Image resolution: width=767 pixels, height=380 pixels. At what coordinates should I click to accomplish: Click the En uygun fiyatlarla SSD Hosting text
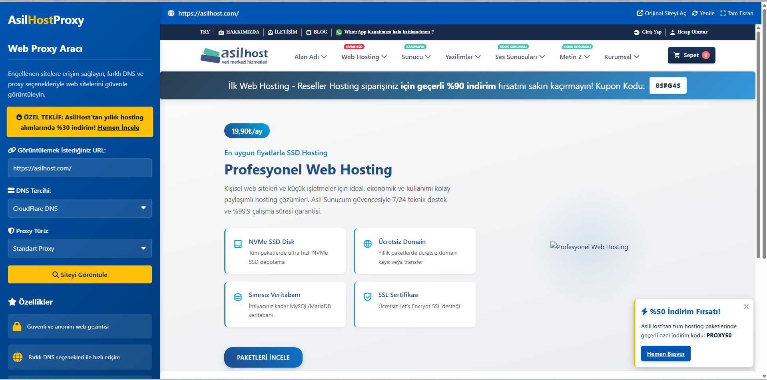click(x=276, y=153)
